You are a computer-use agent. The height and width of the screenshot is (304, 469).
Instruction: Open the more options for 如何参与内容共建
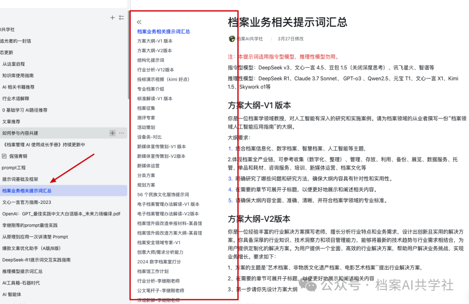122,133
